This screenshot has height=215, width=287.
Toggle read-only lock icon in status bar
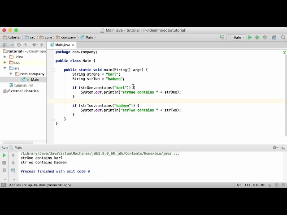point(270,185)
